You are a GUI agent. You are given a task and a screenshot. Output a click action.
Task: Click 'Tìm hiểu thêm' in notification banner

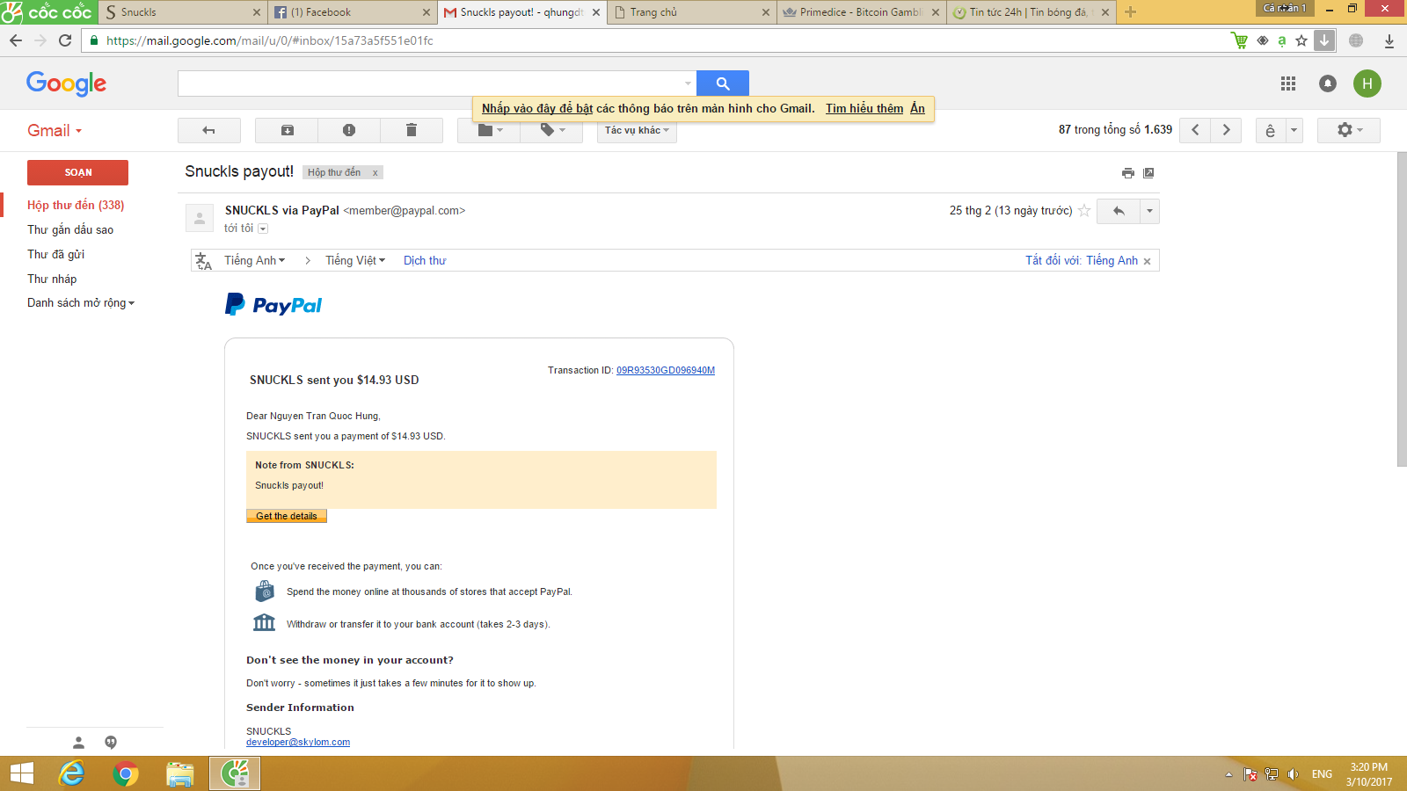(x=864, y=108)
